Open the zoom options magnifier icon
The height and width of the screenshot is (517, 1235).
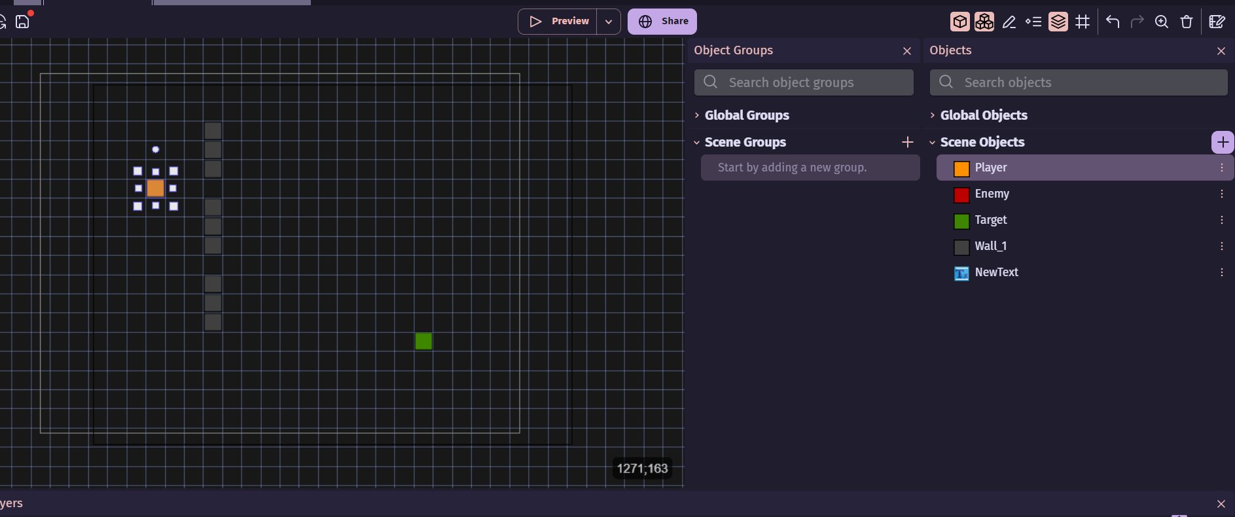tap(1162, 22)
